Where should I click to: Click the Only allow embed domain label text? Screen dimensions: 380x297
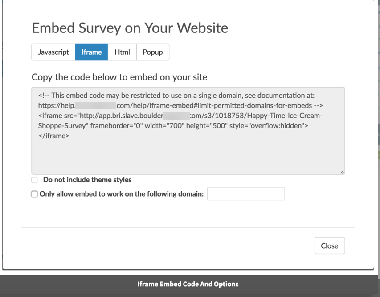(x=122, y=194)
